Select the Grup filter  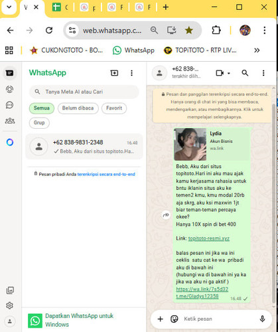(39, 123)
